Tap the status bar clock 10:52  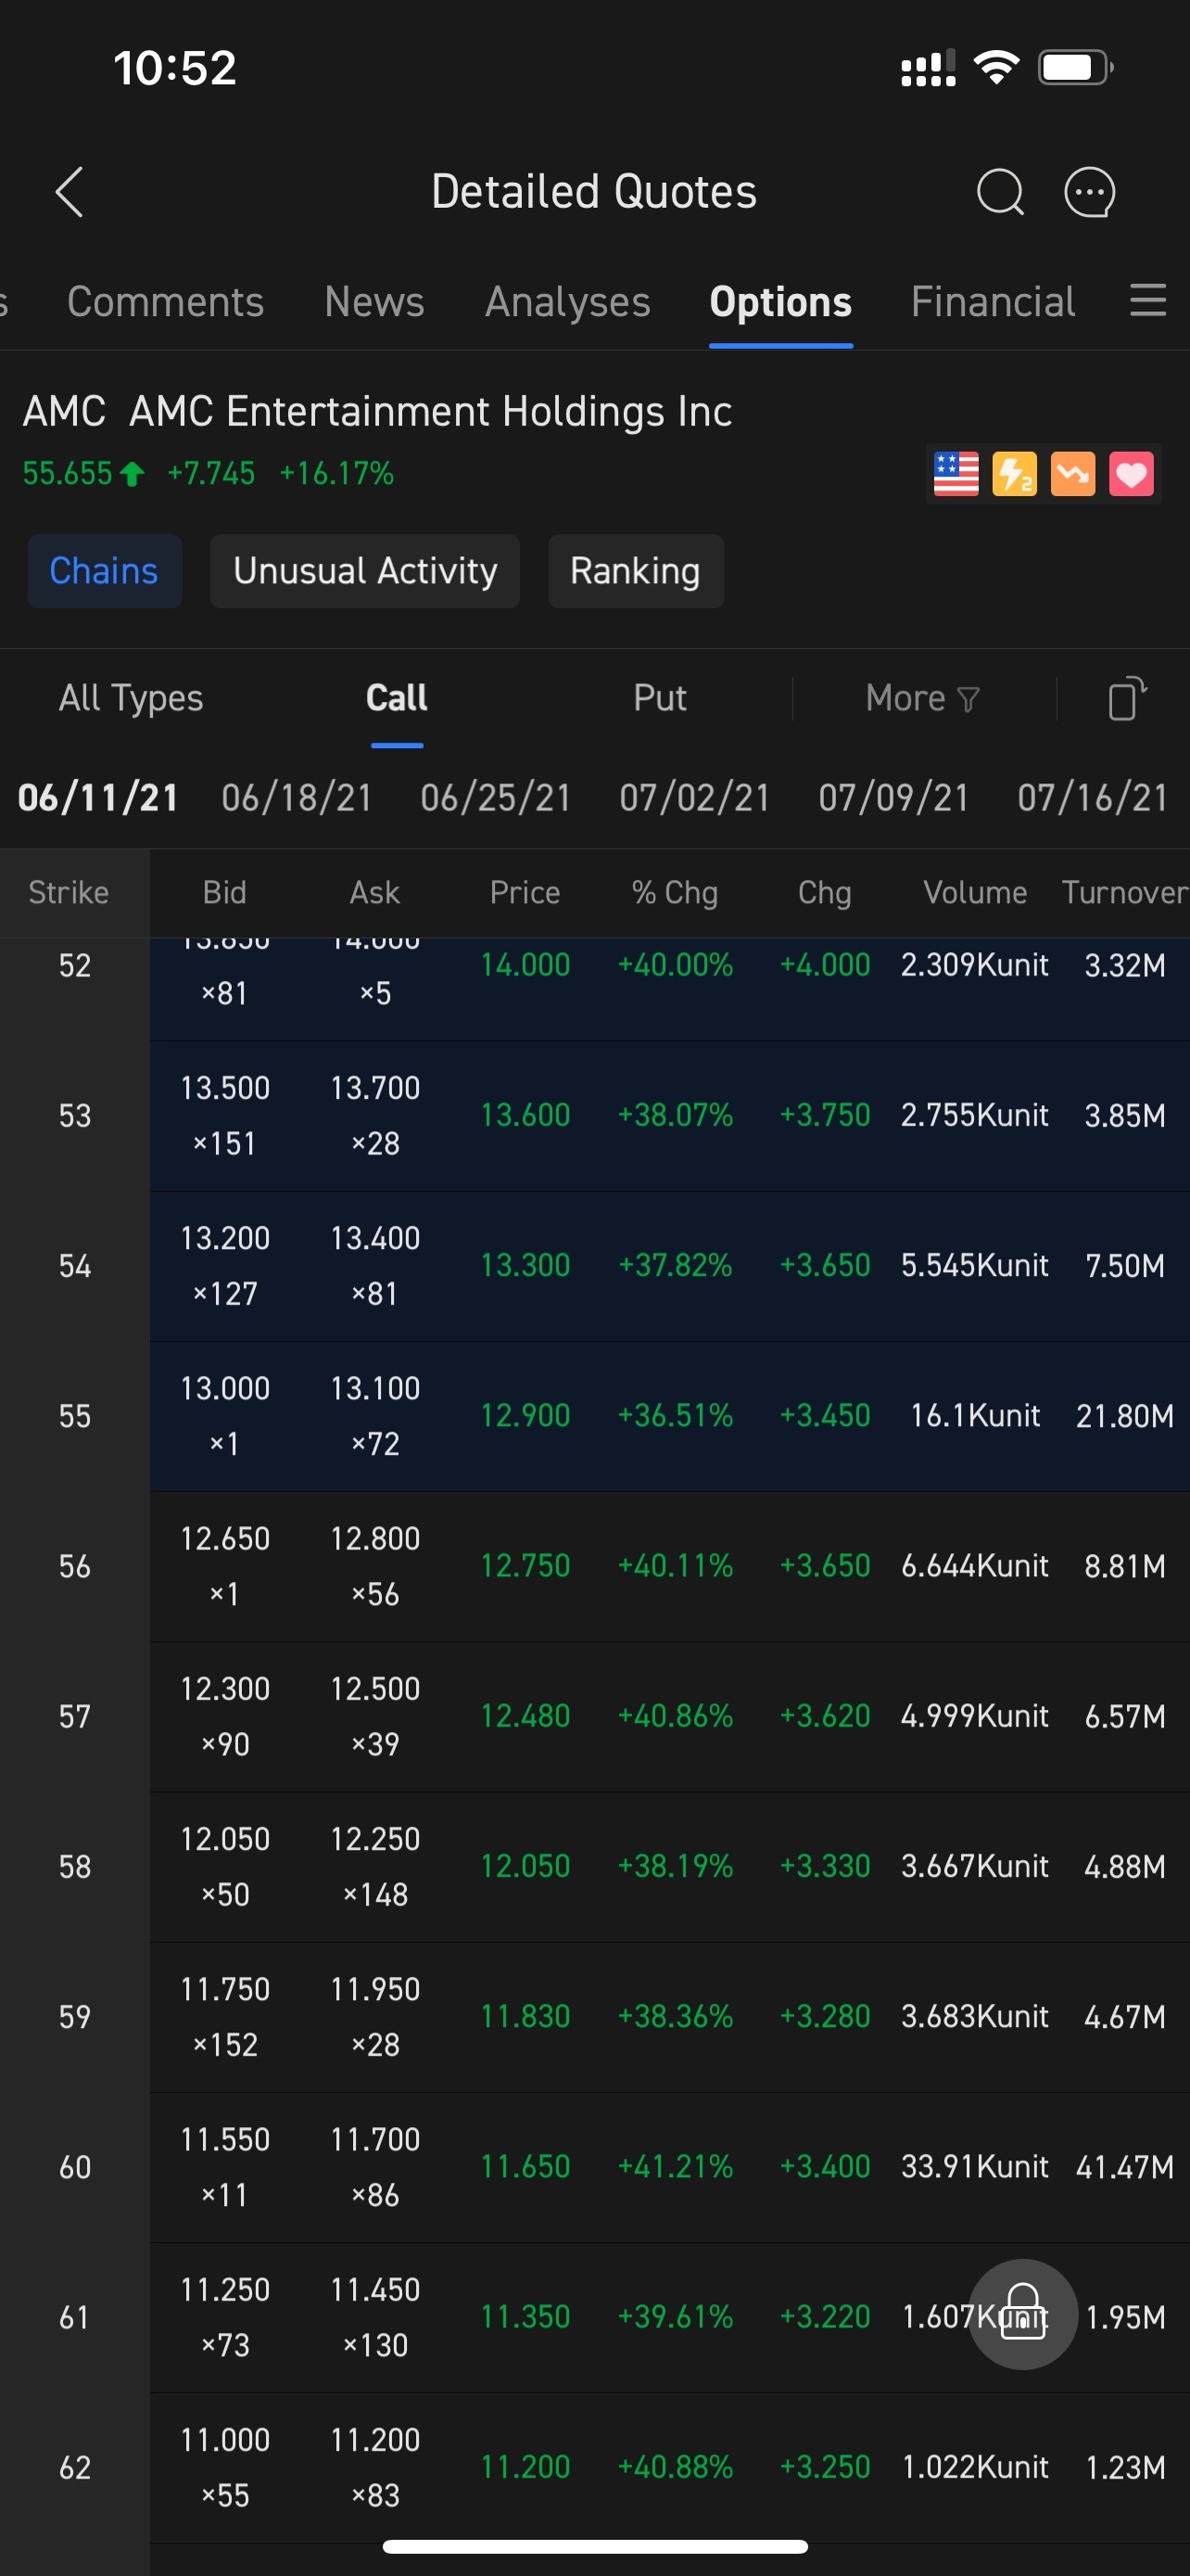(x=175, y=68)
